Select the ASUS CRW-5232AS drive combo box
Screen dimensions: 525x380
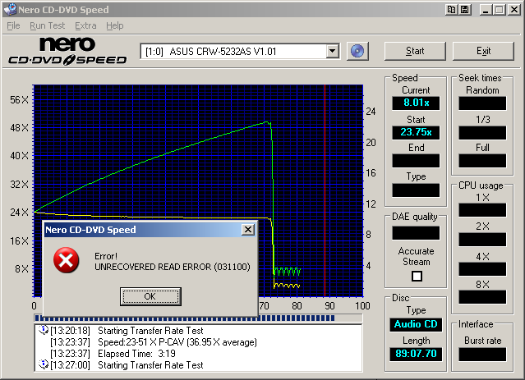(240, 51)
